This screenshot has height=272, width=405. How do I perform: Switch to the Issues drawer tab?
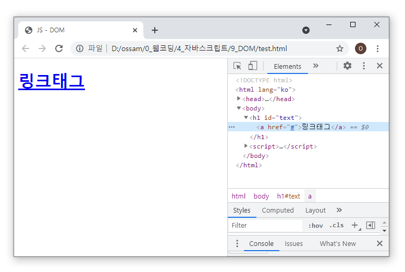pos(293,243)
